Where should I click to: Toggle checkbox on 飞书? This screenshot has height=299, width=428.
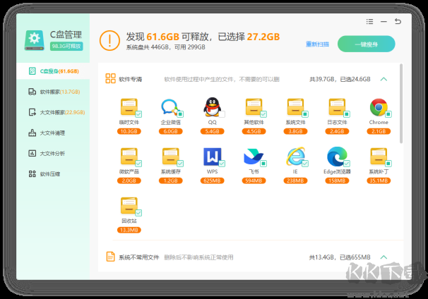pos(263,164)
